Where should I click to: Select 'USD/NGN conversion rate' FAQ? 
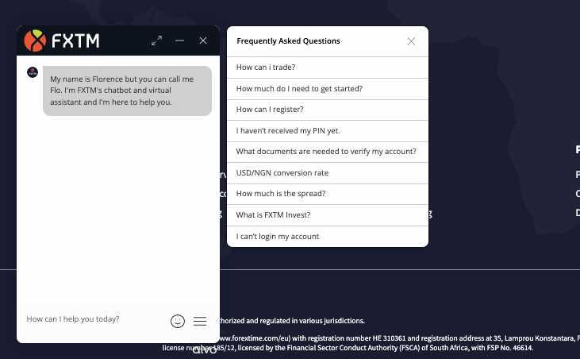328,173
